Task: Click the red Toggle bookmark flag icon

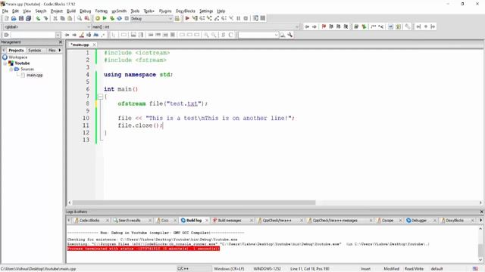Action: [324, 27]
